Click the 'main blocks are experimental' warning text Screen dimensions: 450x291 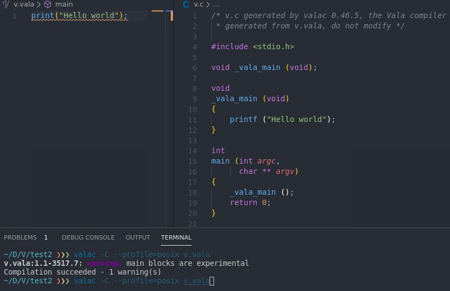[187, 263]
